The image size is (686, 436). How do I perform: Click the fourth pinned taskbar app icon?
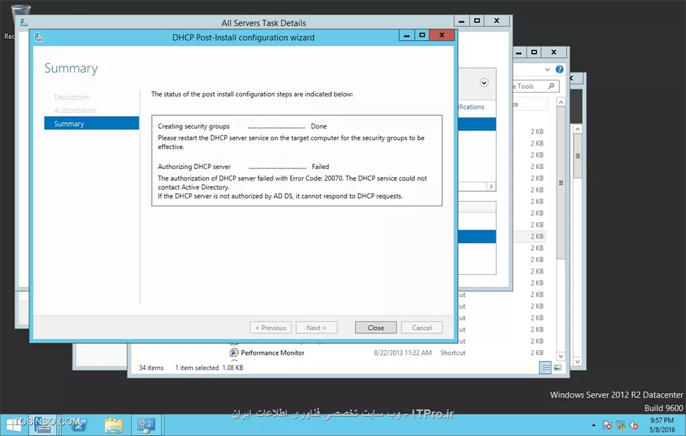146,425
